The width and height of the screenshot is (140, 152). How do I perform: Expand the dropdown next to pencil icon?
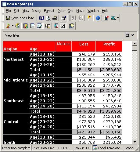13,26
